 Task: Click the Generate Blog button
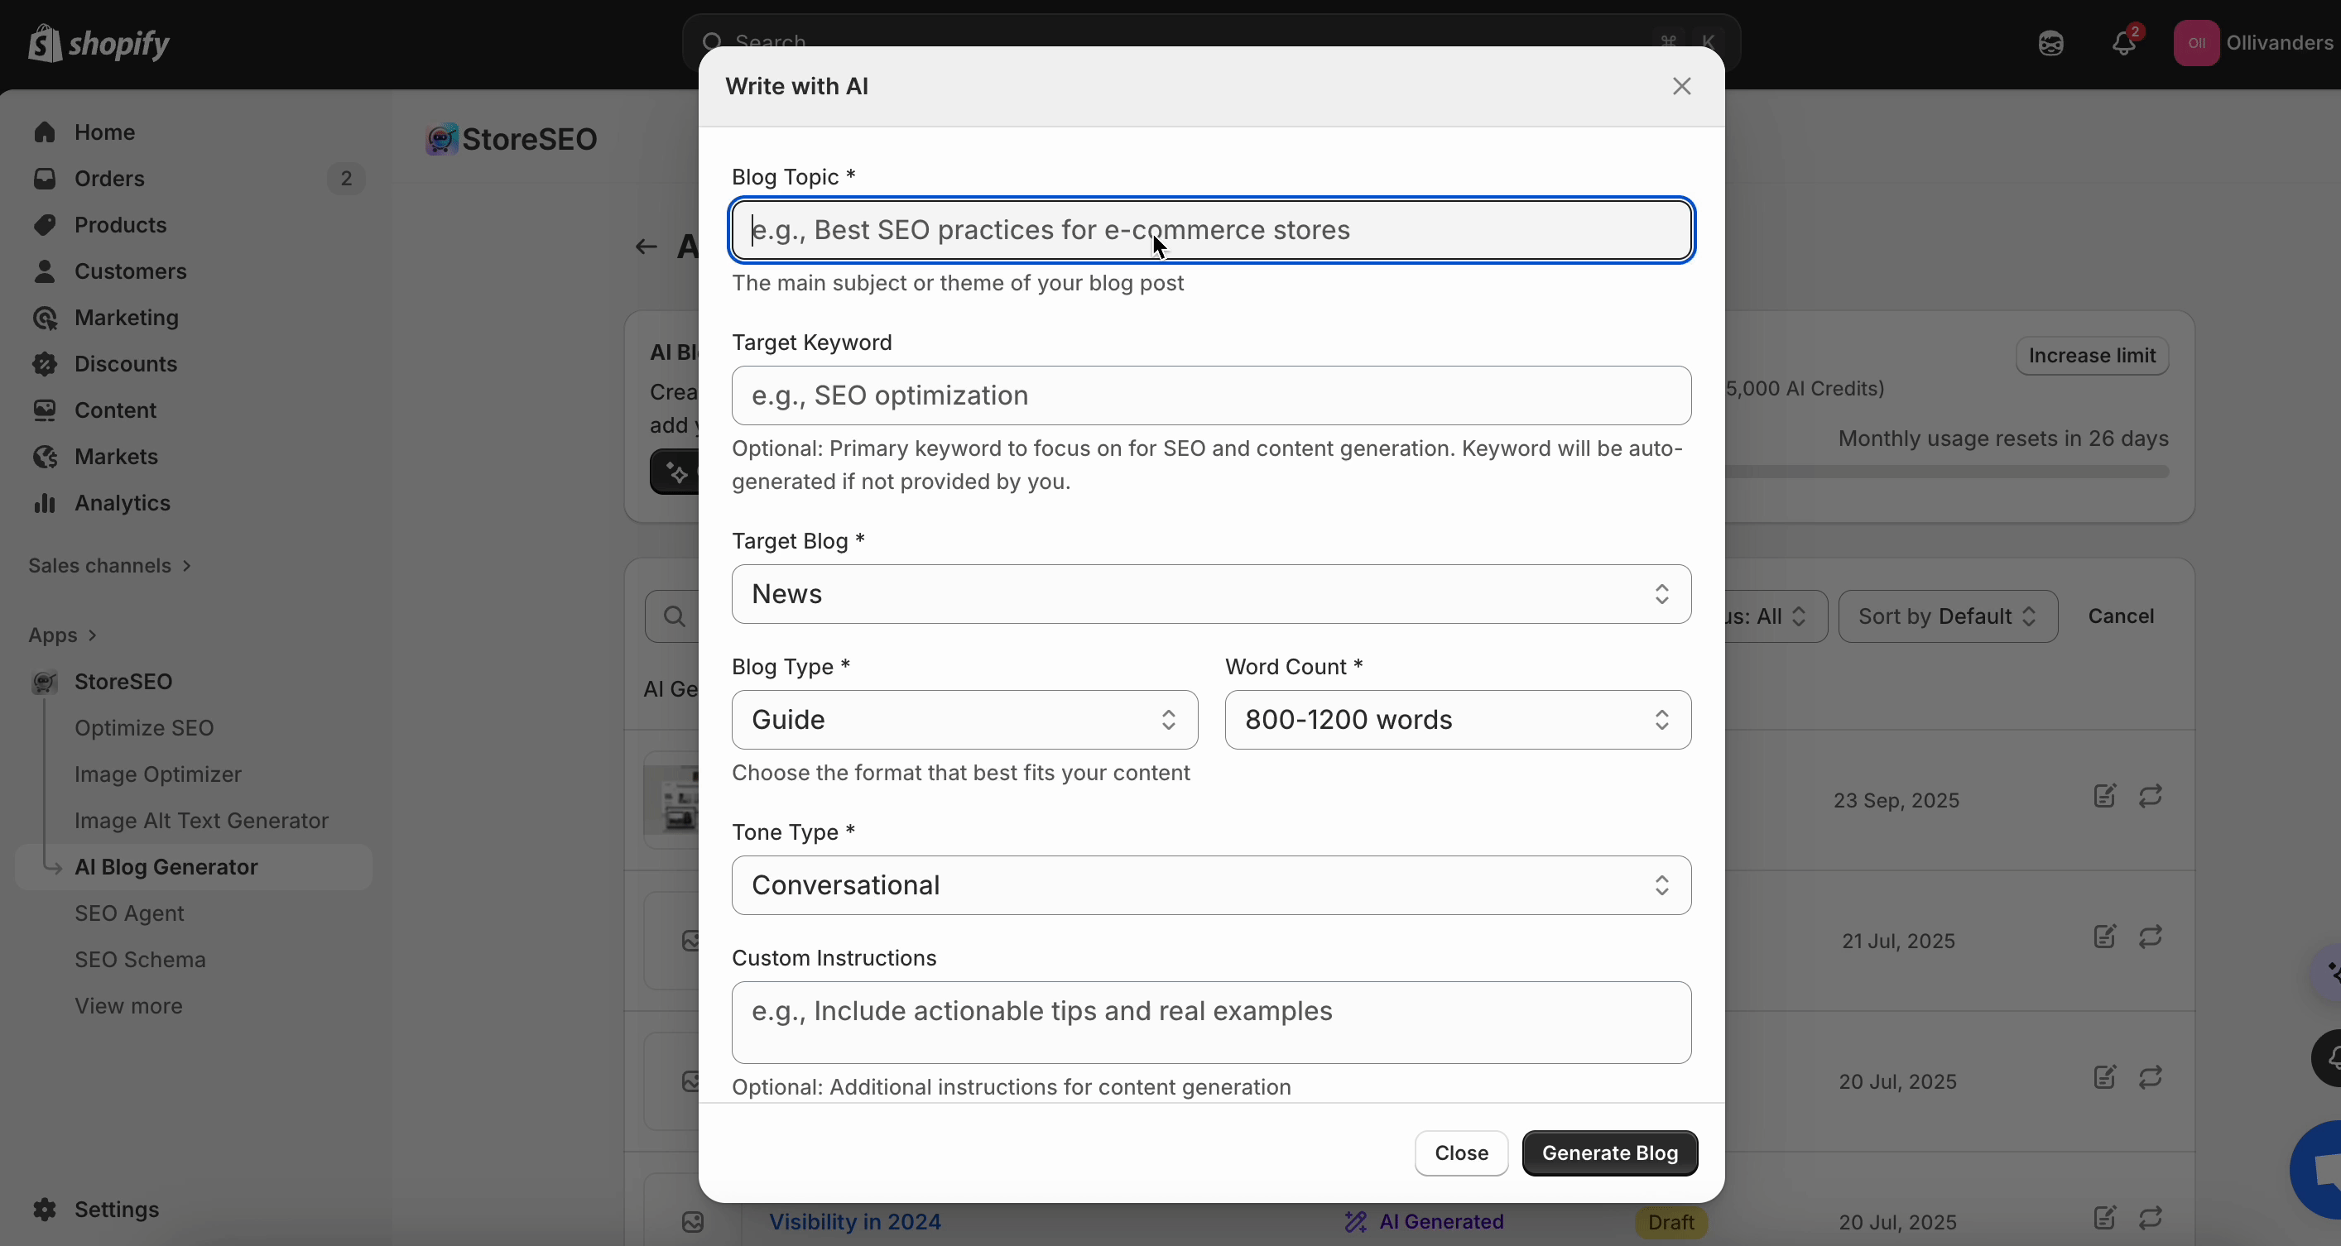pos(1609,1153)
